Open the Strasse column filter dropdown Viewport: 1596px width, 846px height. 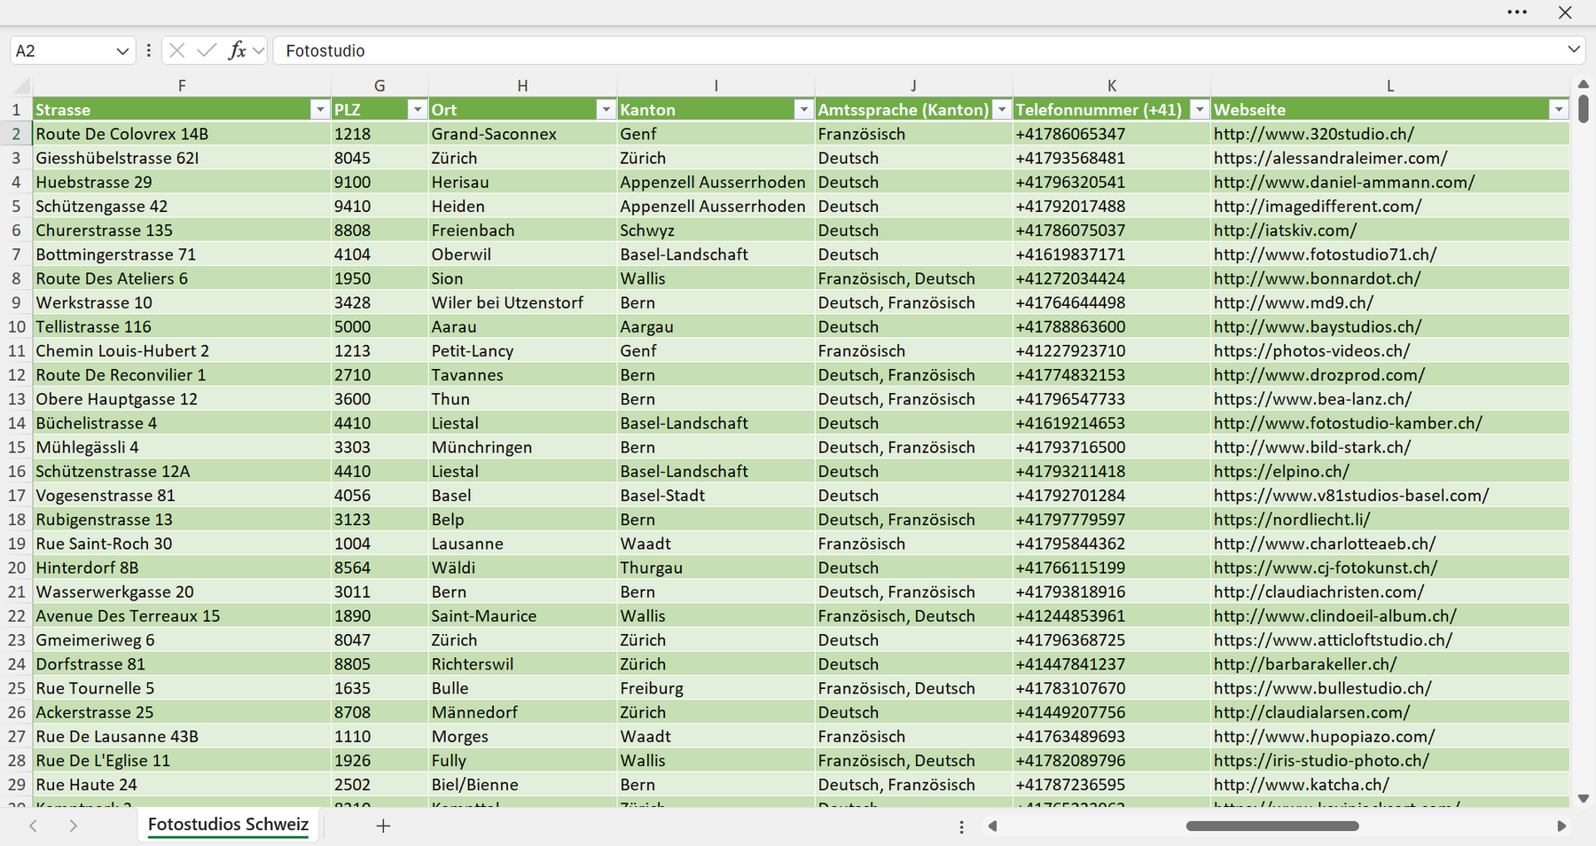tap(320, 109)
